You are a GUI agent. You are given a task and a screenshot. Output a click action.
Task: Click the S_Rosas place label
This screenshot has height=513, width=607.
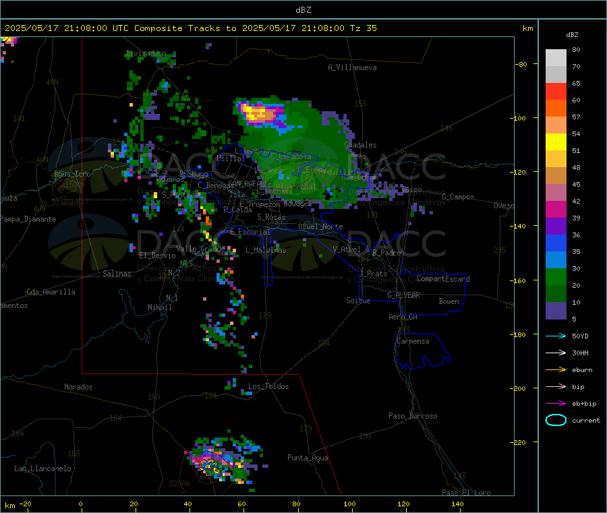pyautogui.click(x=271, y=217)
